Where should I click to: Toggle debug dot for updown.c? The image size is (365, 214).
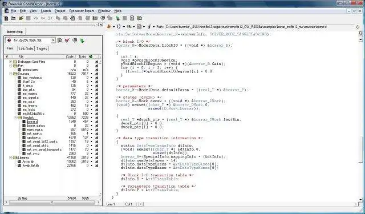(91, 138)
